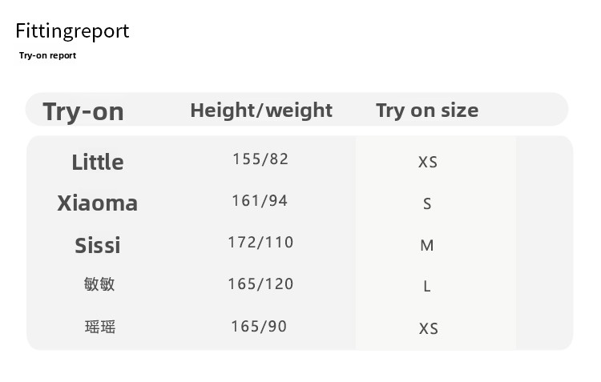Screen dimensions: 601x382
Task: Click the XS size for 瑶瑶
Action: coord(428,328)
